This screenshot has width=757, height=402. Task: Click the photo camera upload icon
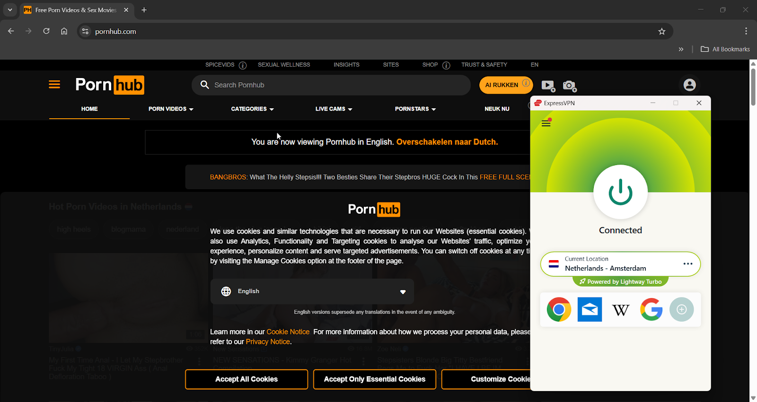pyautogui.click(x=570, y=86)
